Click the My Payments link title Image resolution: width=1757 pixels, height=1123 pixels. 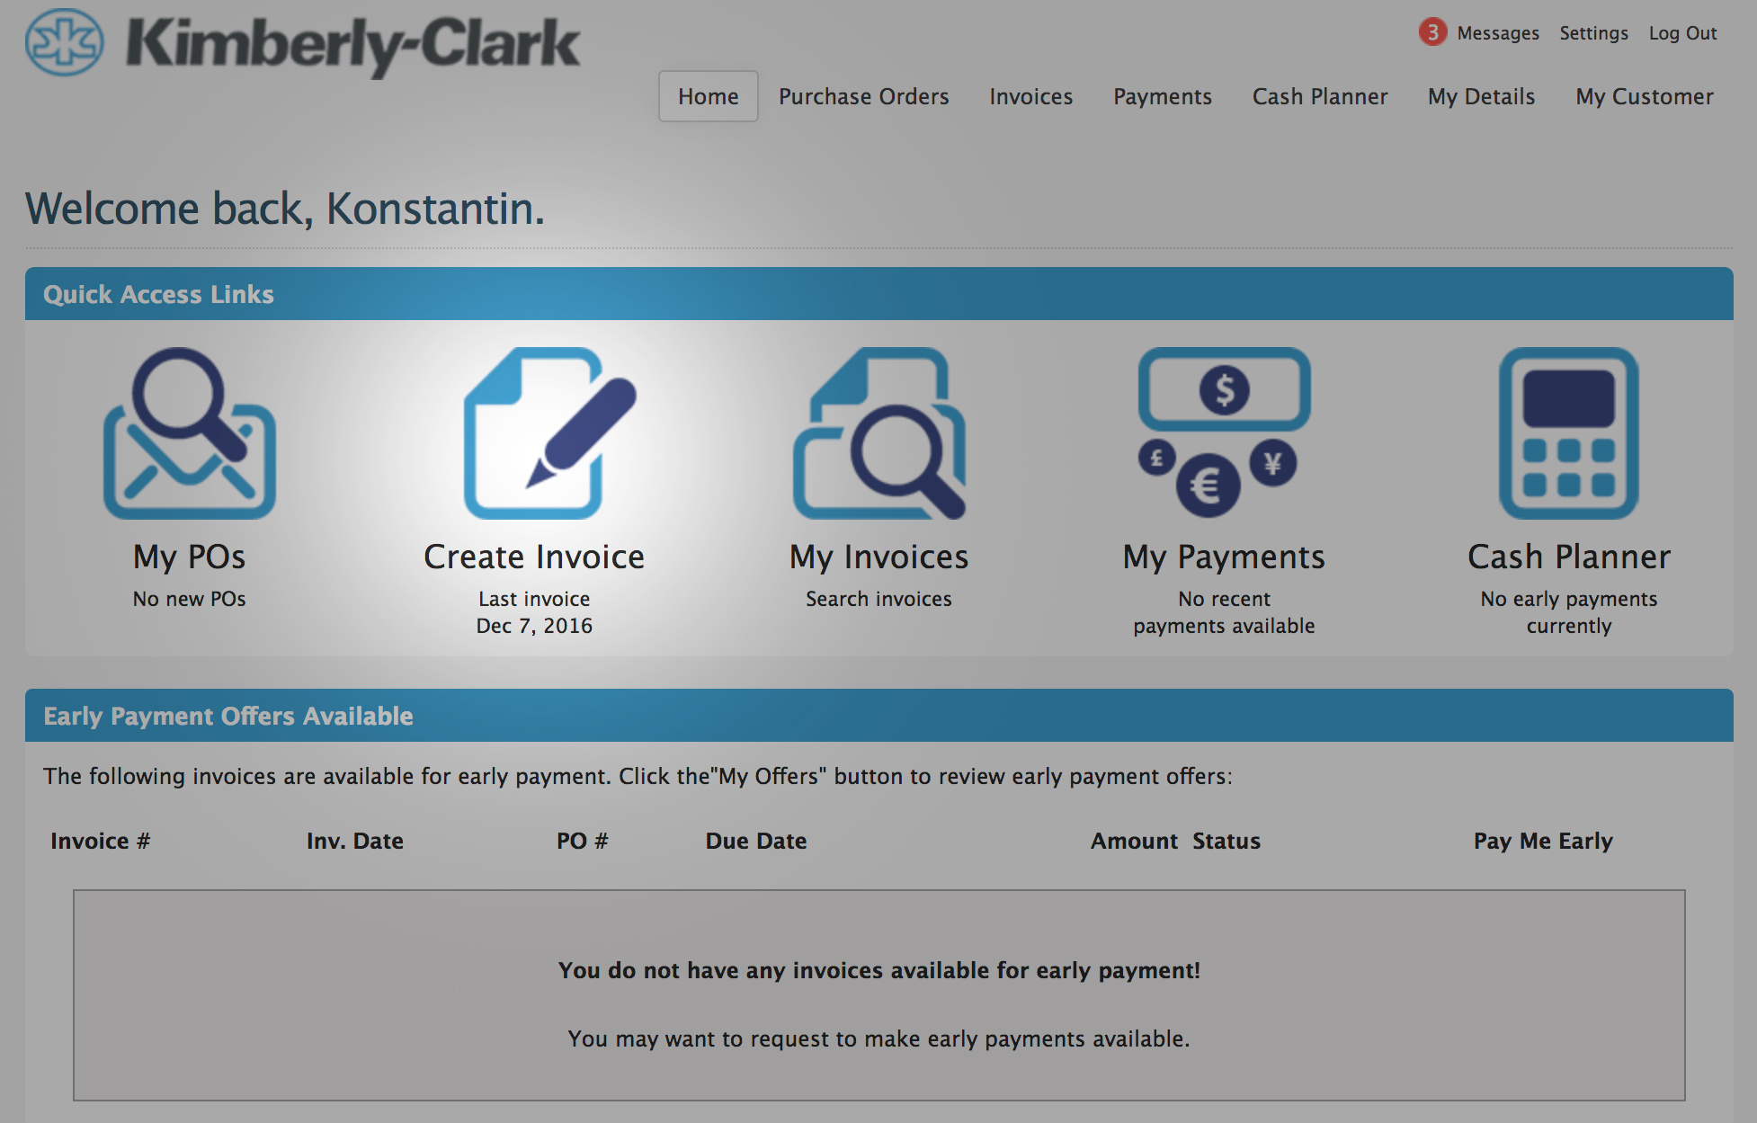(x=1224, y=557)
